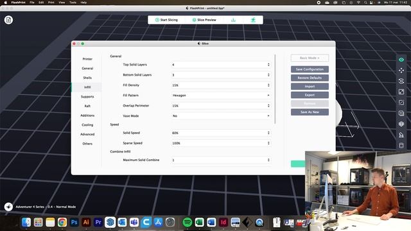Click the bottom cylinder icon in right toolbar
Image resolution: width=411 pixels, height=231 pixels.
coord(401,146)
